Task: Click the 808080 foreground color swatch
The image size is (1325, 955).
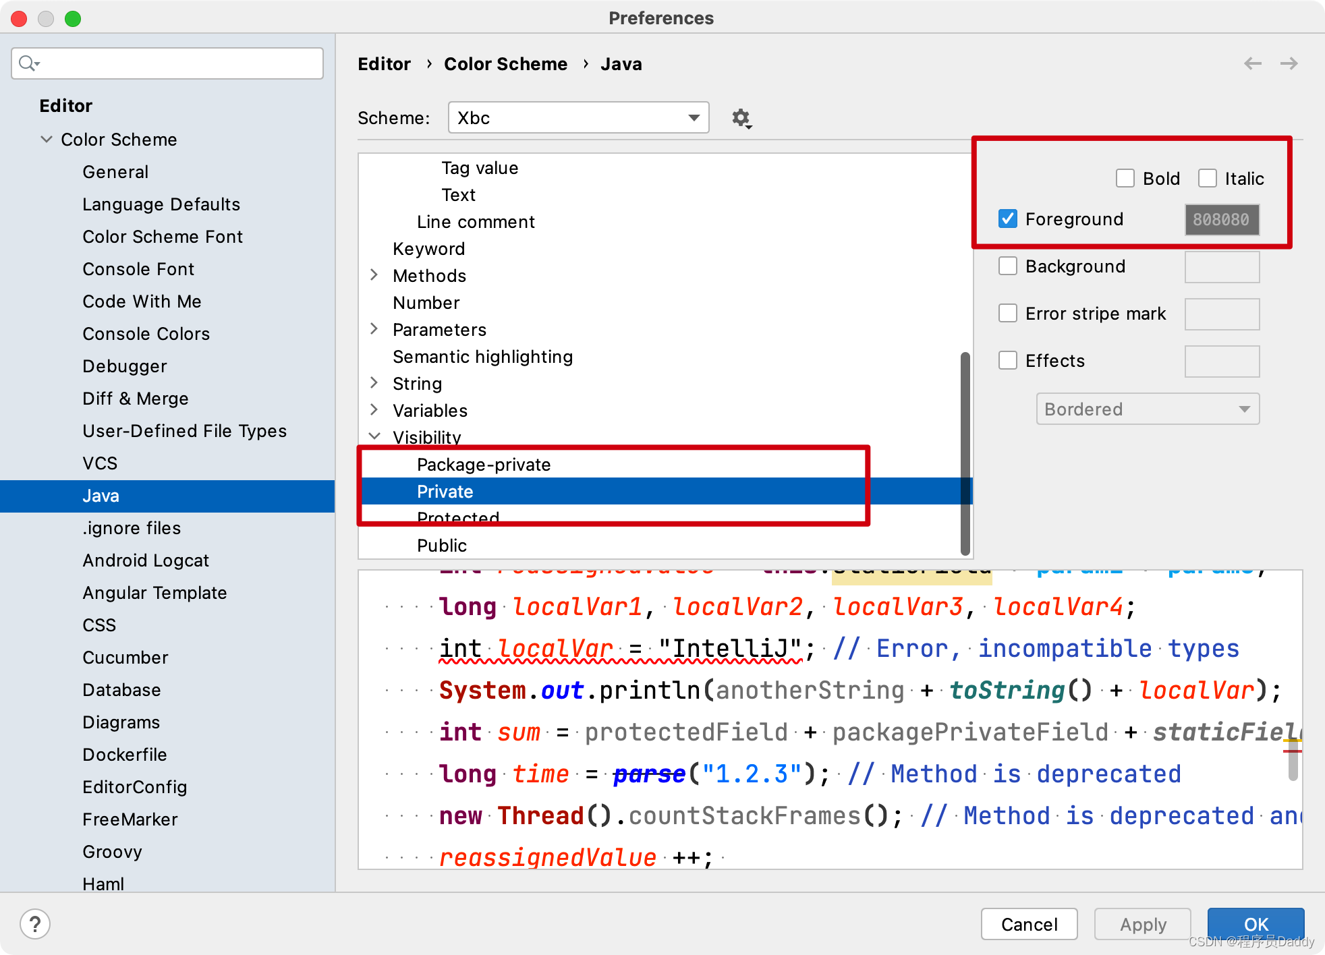Action: pos(1221,220)
